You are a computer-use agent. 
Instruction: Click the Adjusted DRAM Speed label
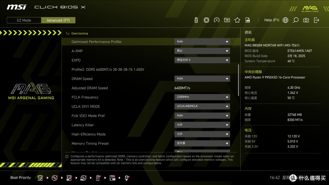tap(90, 88)
